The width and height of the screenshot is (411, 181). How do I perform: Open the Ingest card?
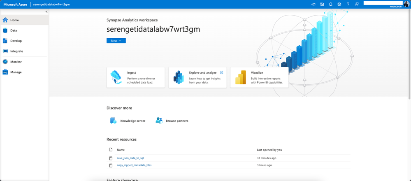tap(136, 77)
